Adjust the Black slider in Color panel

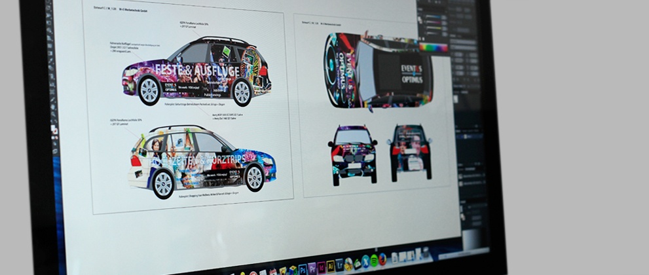click(x=432, y=33)
